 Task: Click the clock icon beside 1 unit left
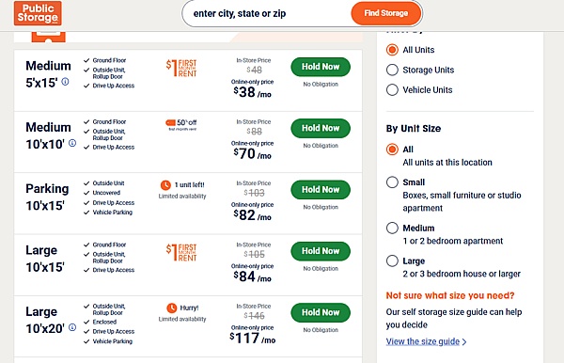pos(165,185)
